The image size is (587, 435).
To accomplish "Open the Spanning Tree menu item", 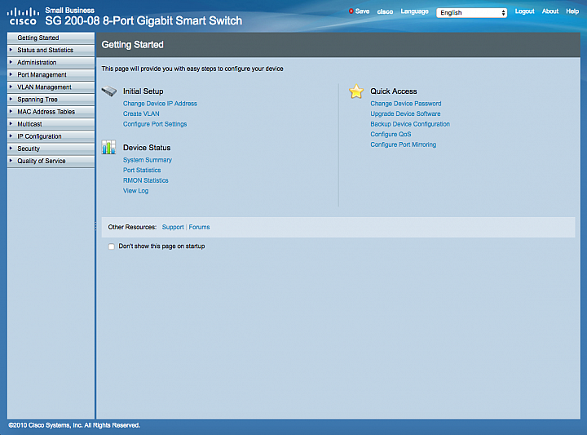I will [x=51, y=100].
